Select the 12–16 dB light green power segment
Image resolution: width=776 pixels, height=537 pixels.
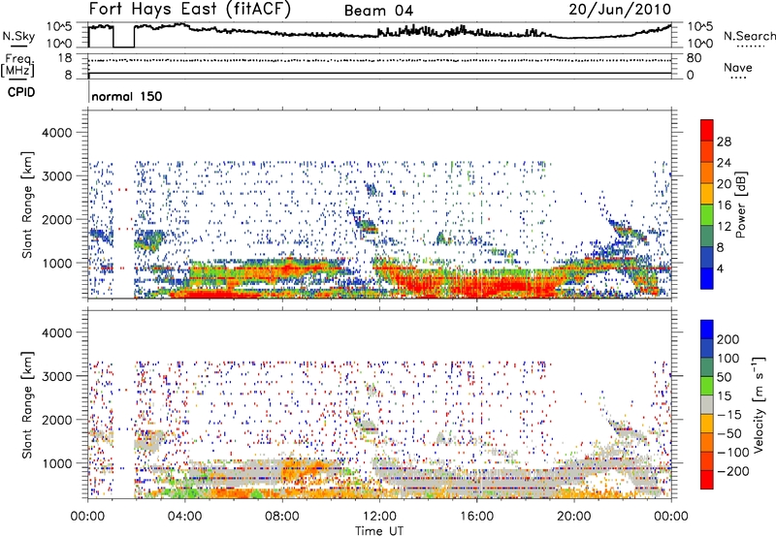point(707,214)
